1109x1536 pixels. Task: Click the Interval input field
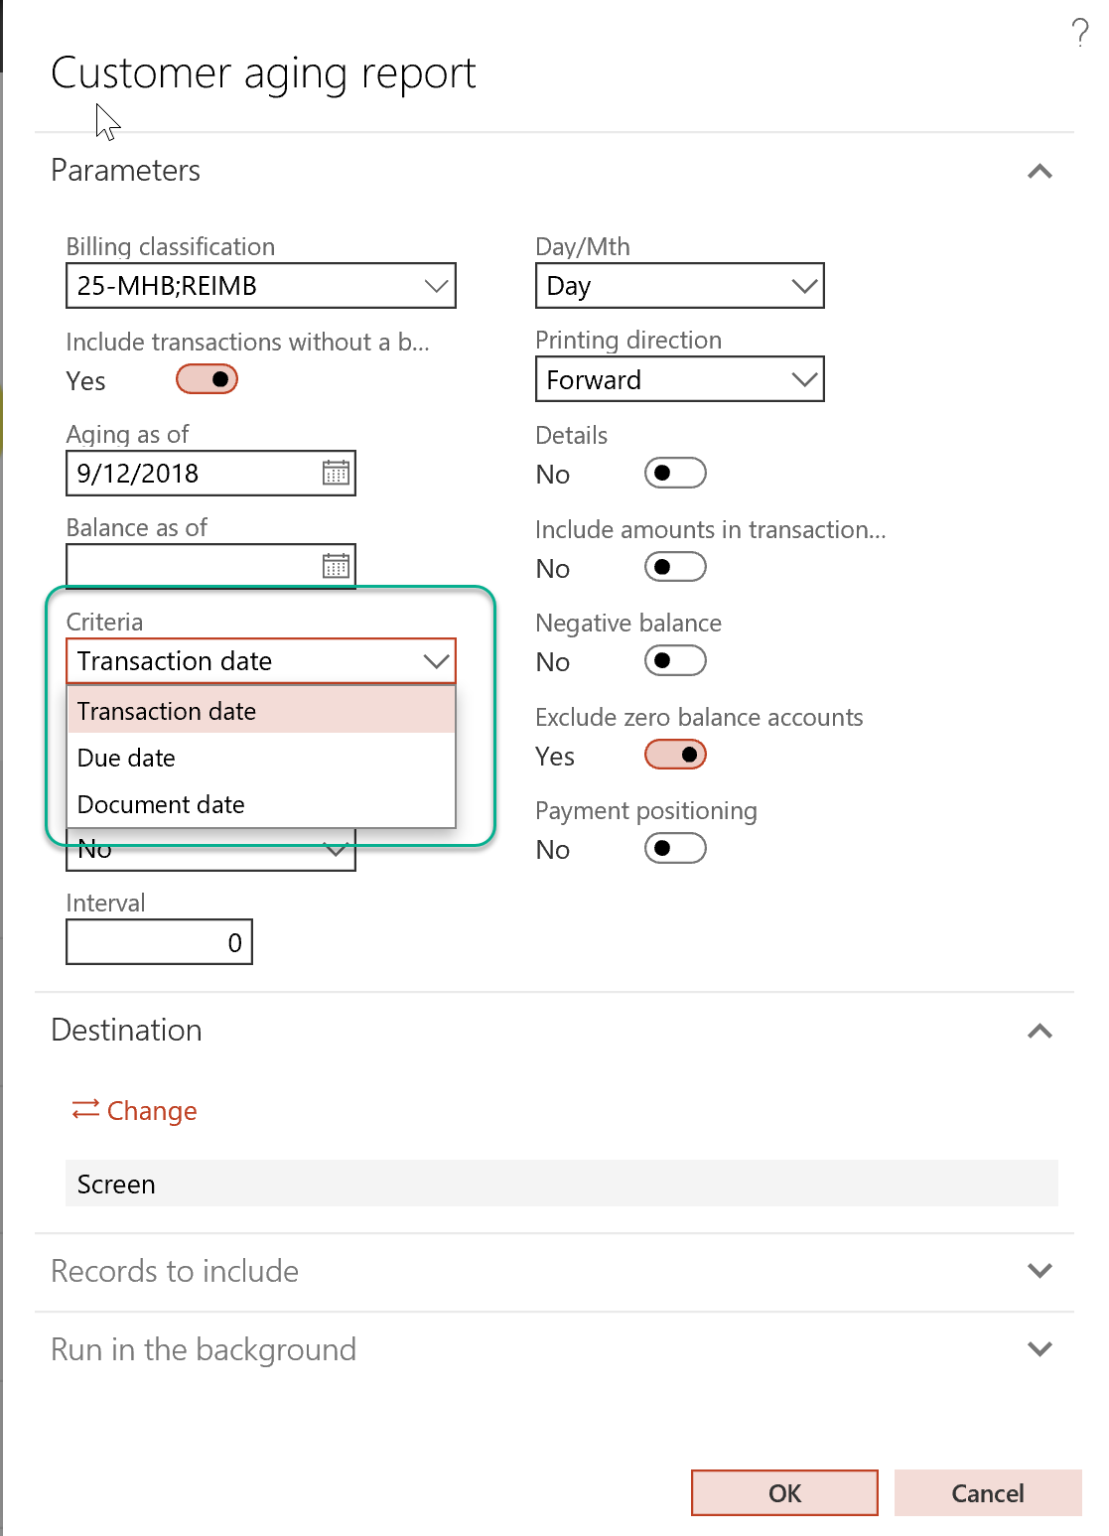(x=159, y=942)
